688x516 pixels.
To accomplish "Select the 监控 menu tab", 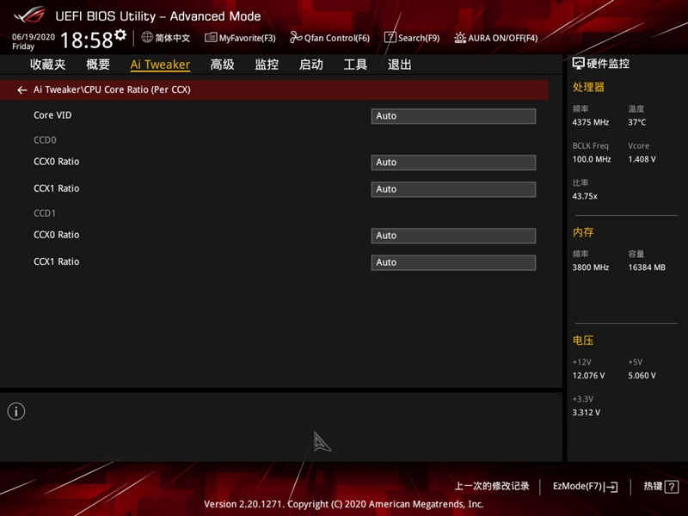I will point(267,64).
